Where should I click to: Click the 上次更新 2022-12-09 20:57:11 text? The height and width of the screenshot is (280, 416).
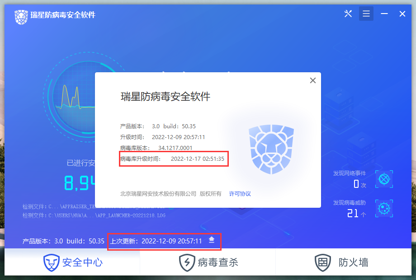tap(156, 241)
